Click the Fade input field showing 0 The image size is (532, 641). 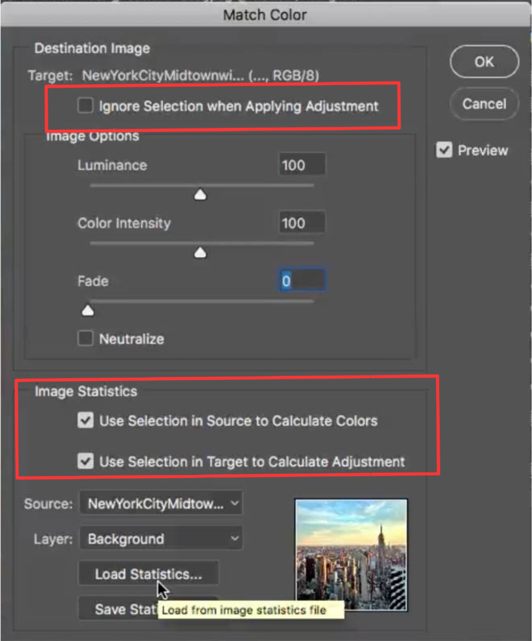click(x=301, y=280)
